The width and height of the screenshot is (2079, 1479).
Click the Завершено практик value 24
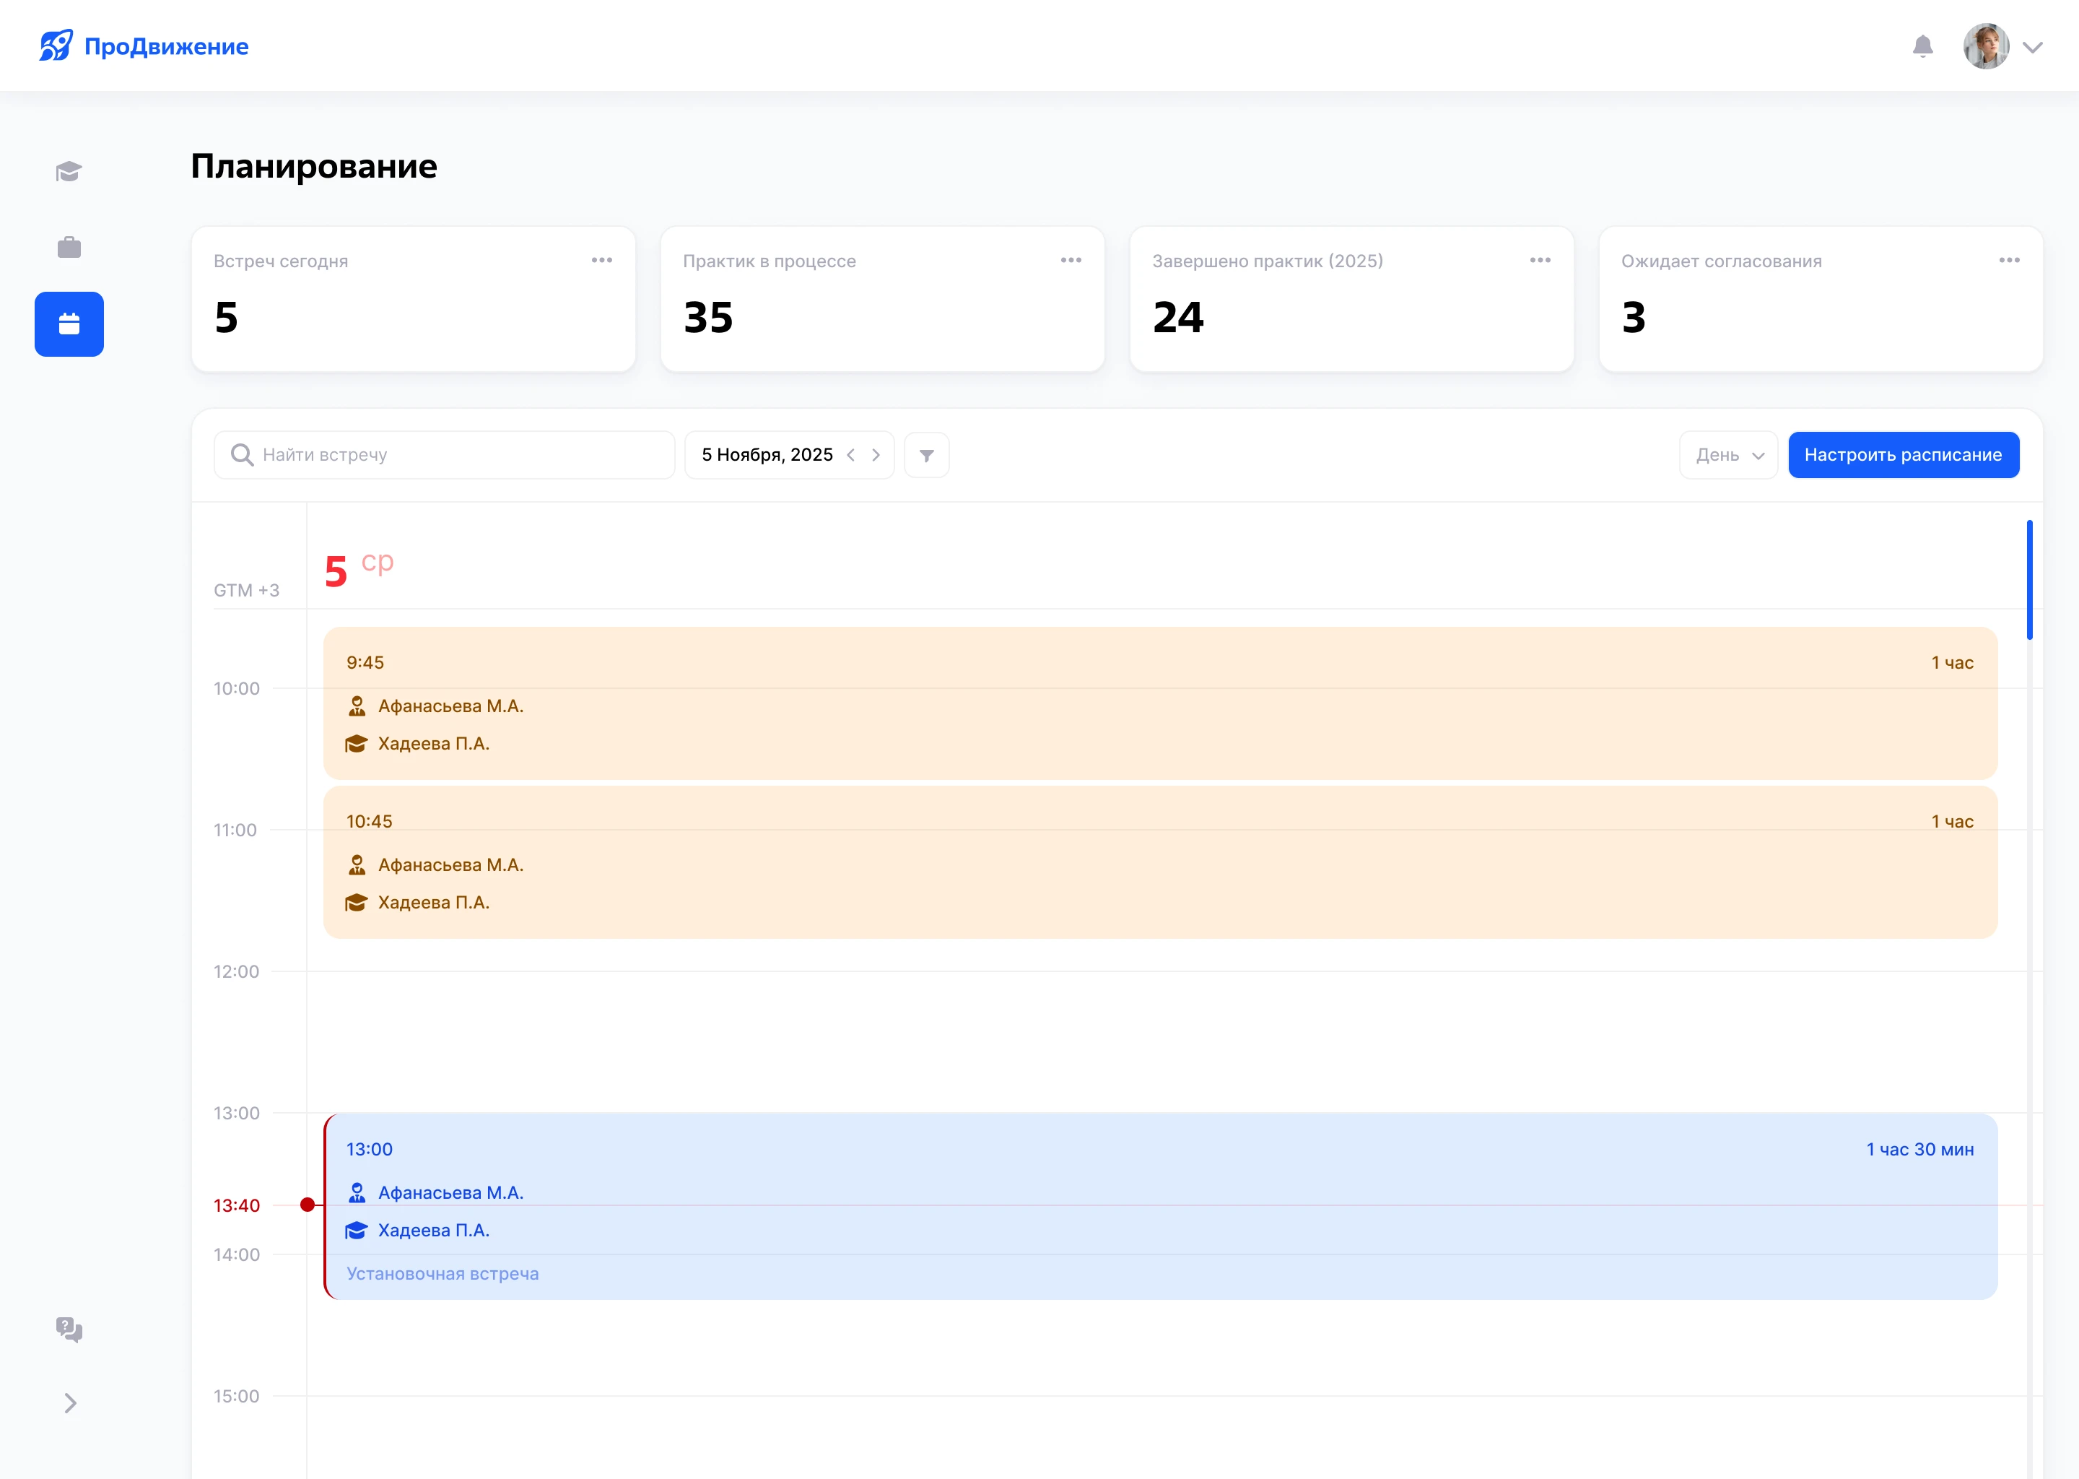click(1178, 317)
